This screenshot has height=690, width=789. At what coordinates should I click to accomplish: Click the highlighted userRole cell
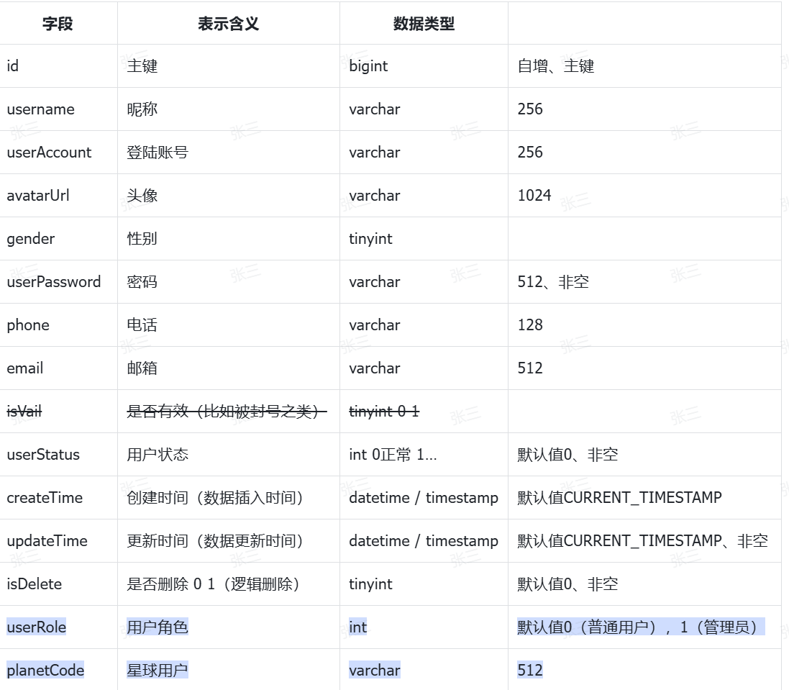(x=37, y=627)
